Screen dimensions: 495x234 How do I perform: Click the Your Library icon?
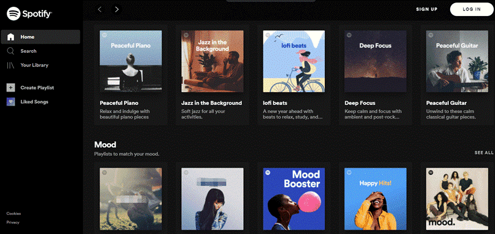coord(10,65)
